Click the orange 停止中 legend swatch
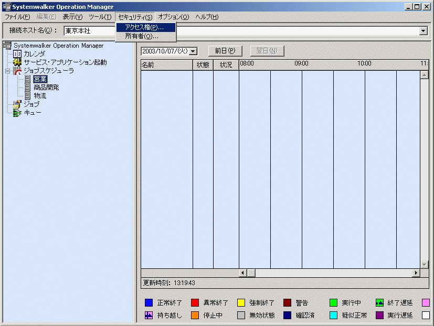Viewport: 434px width, 326px height. [195, 315]
